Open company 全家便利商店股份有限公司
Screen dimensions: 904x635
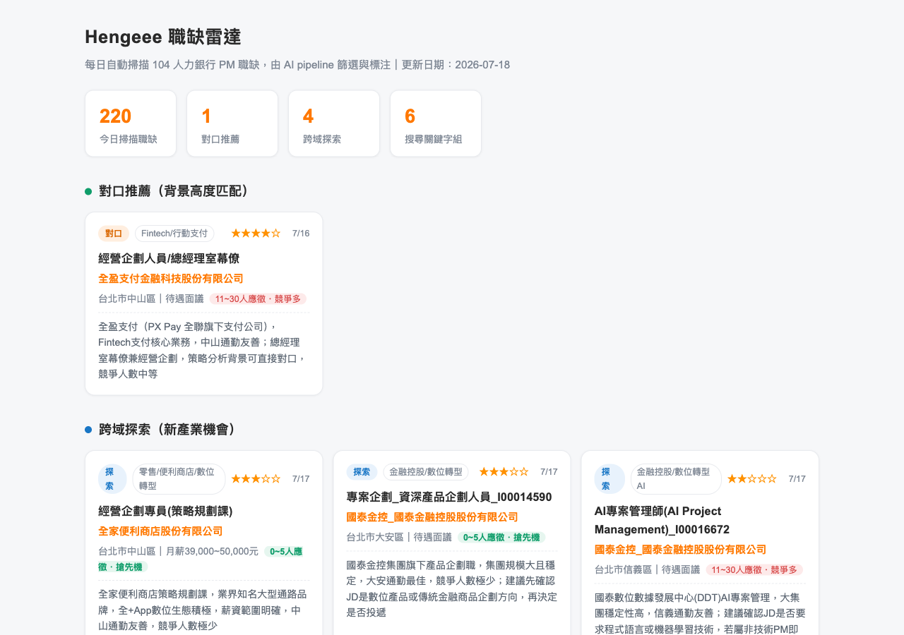pos(160,531)
